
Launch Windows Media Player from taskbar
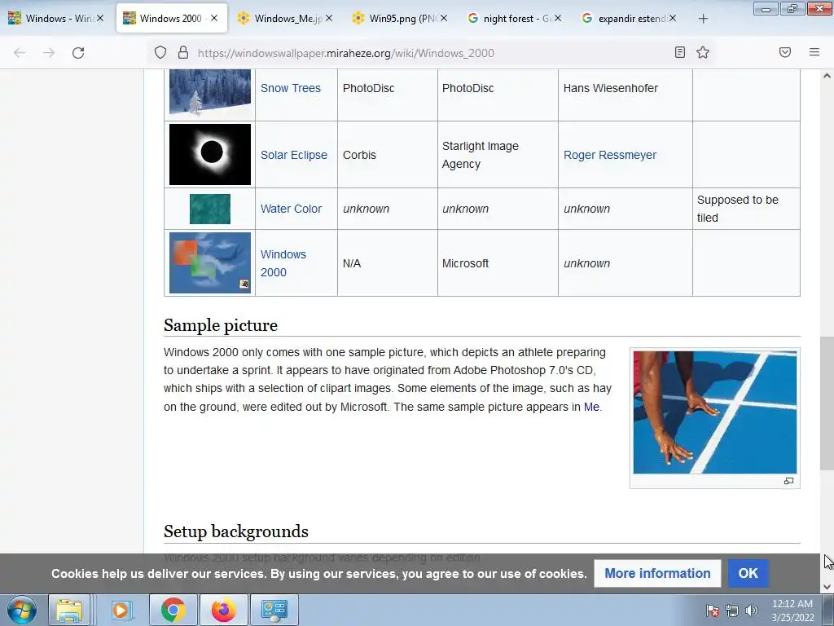(x=121, y=610)
